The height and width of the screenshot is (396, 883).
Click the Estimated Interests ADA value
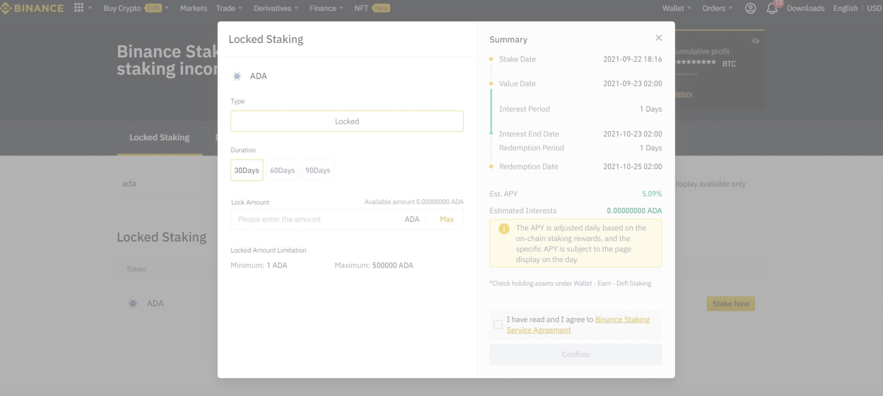[x=634, y=211]
